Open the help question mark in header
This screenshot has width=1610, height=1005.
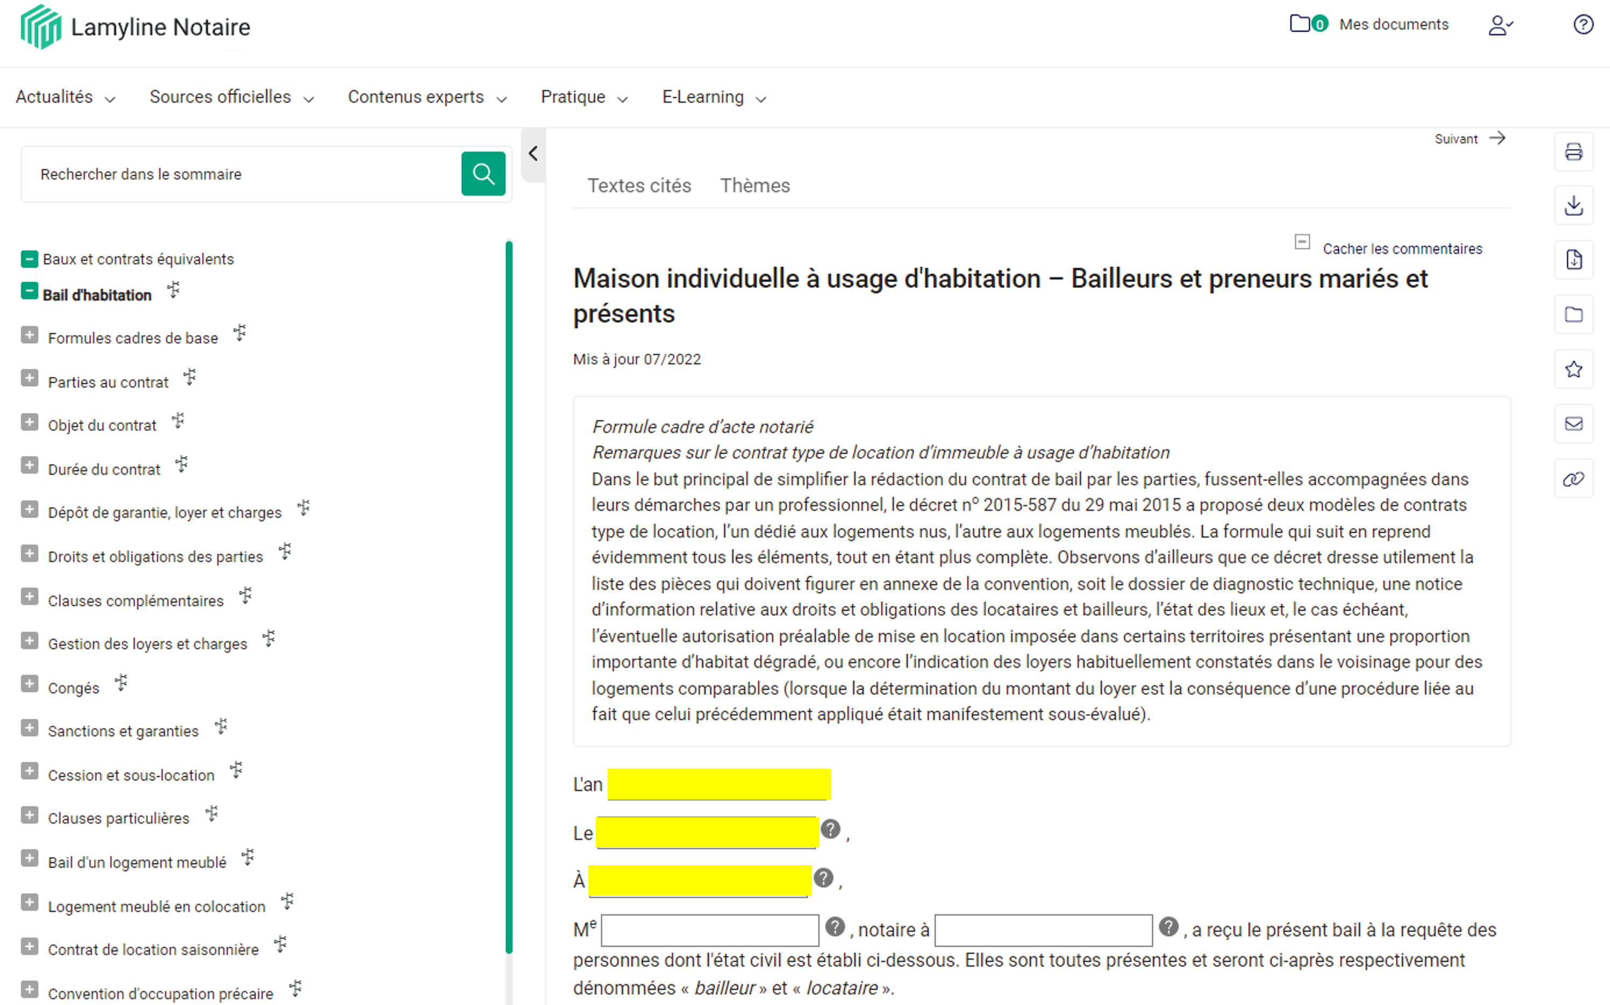pos(1583,25)
